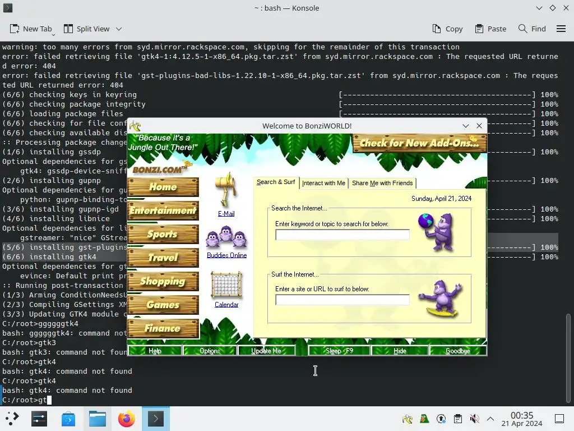Open the Calendar grid icon
The height and width of the screenshot is (431, 574).
click(x=226, y=285)
